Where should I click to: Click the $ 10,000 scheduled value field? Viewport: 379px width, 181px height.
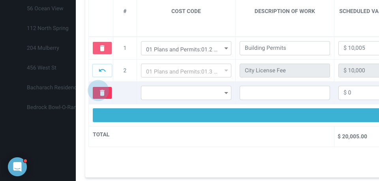point(358,71)
